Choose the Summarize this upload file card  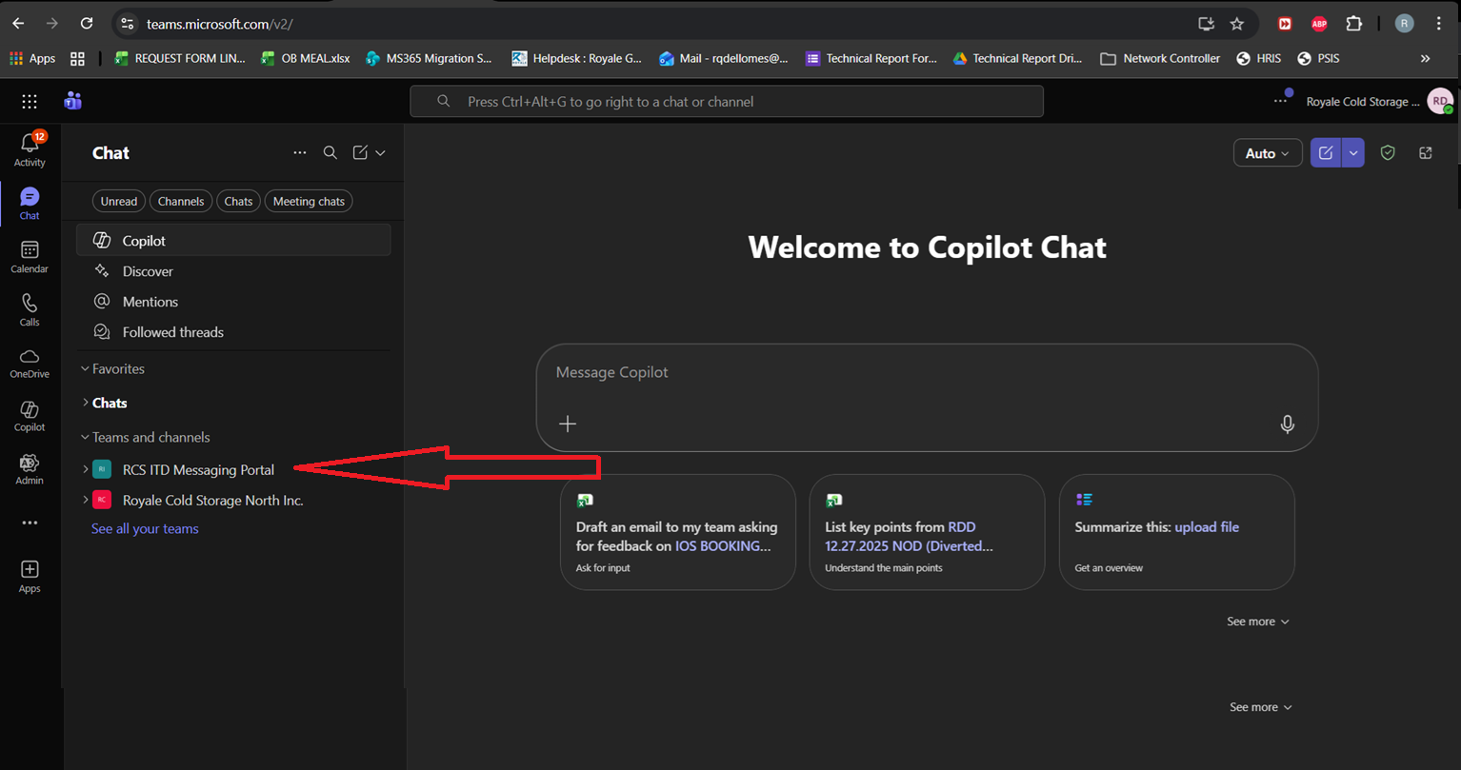pyautogui.click(x=1176, y=532)
